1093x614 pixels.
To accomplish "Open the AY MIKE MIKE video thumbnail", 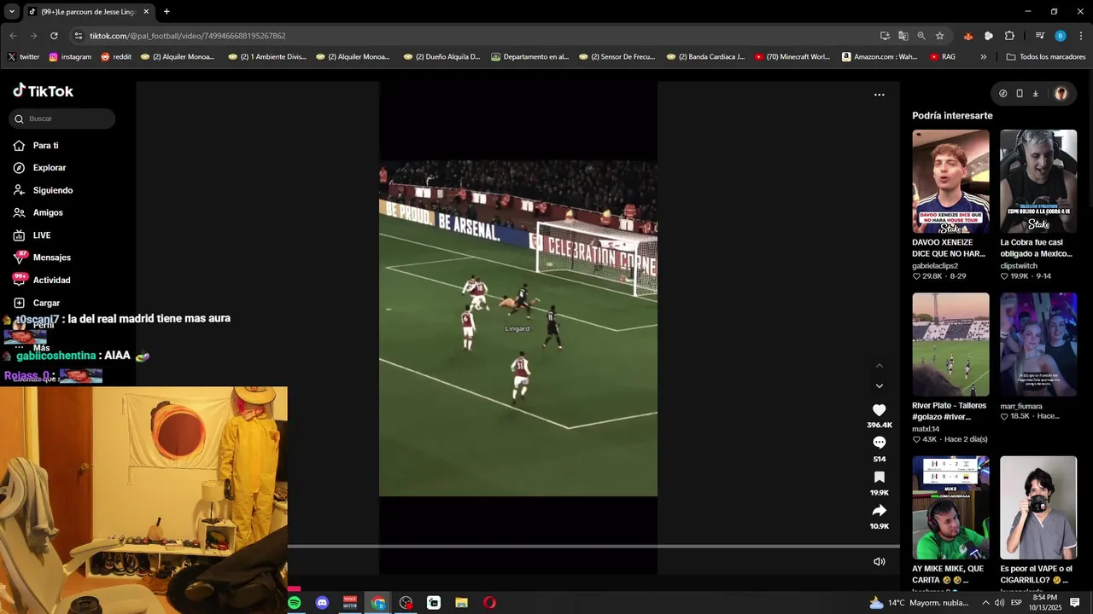I will click(x=950, y=507).
